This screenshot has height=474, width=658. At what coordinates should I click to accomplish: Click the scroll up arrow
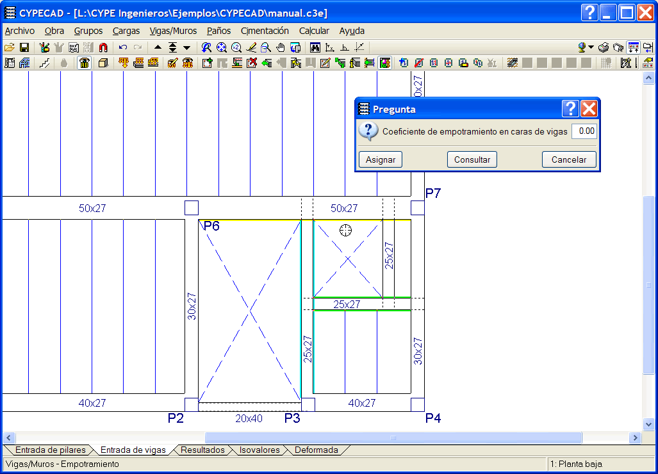coord(648,78)
